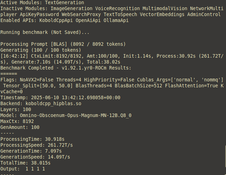The width and height of the screenshot is (226, 175).
Task: Click the 'Enabled APIs' line with KoboldCppApi
Action: pos(65,20)
